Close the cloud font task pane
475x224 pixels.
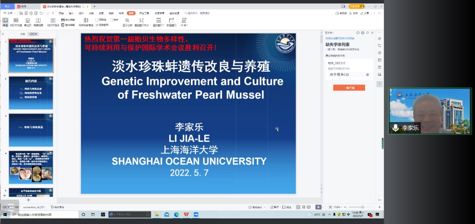click(x=372, y=33)
